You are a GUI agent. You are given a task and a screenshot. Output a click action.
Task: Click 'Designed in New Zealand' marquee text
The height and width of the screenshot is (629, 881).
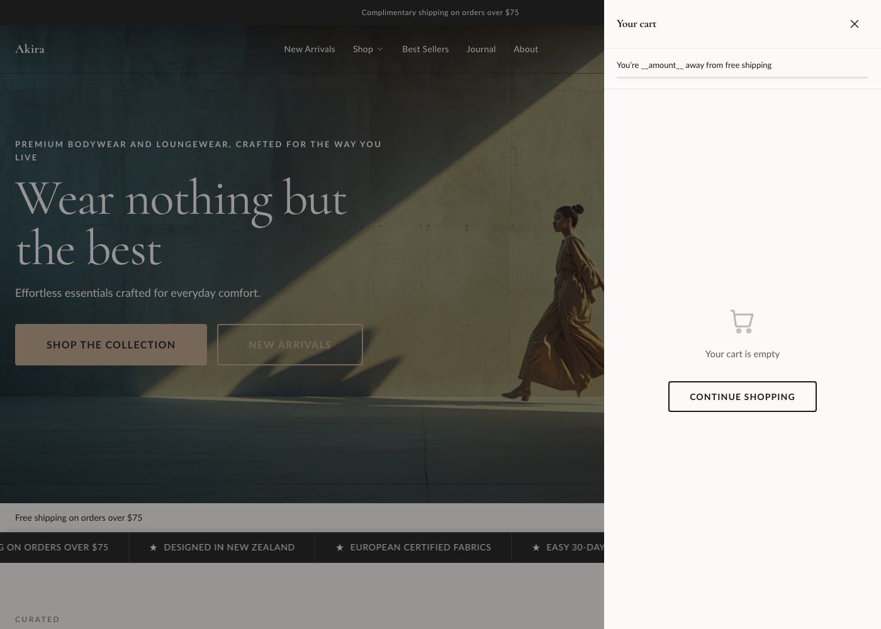[229, 547]
